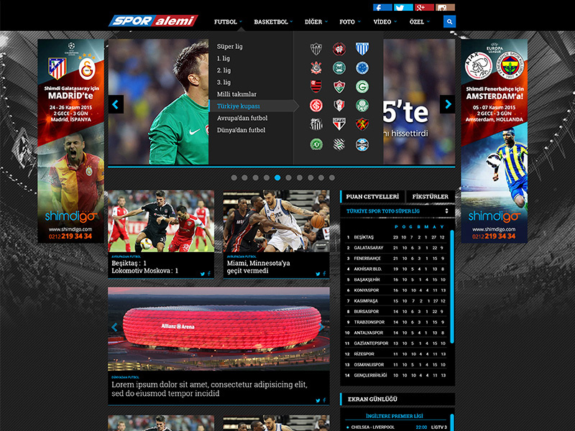
Task: Jump to the third slider dot
Action: click(256, 177)
